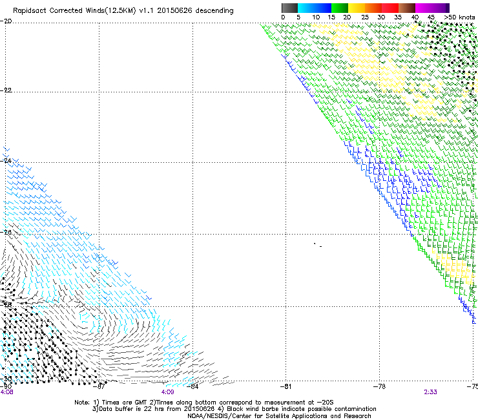This screenshot has width=478, height=420.
Task: Click the dark purple 45-50 knots segment
Action: point(441,8)
